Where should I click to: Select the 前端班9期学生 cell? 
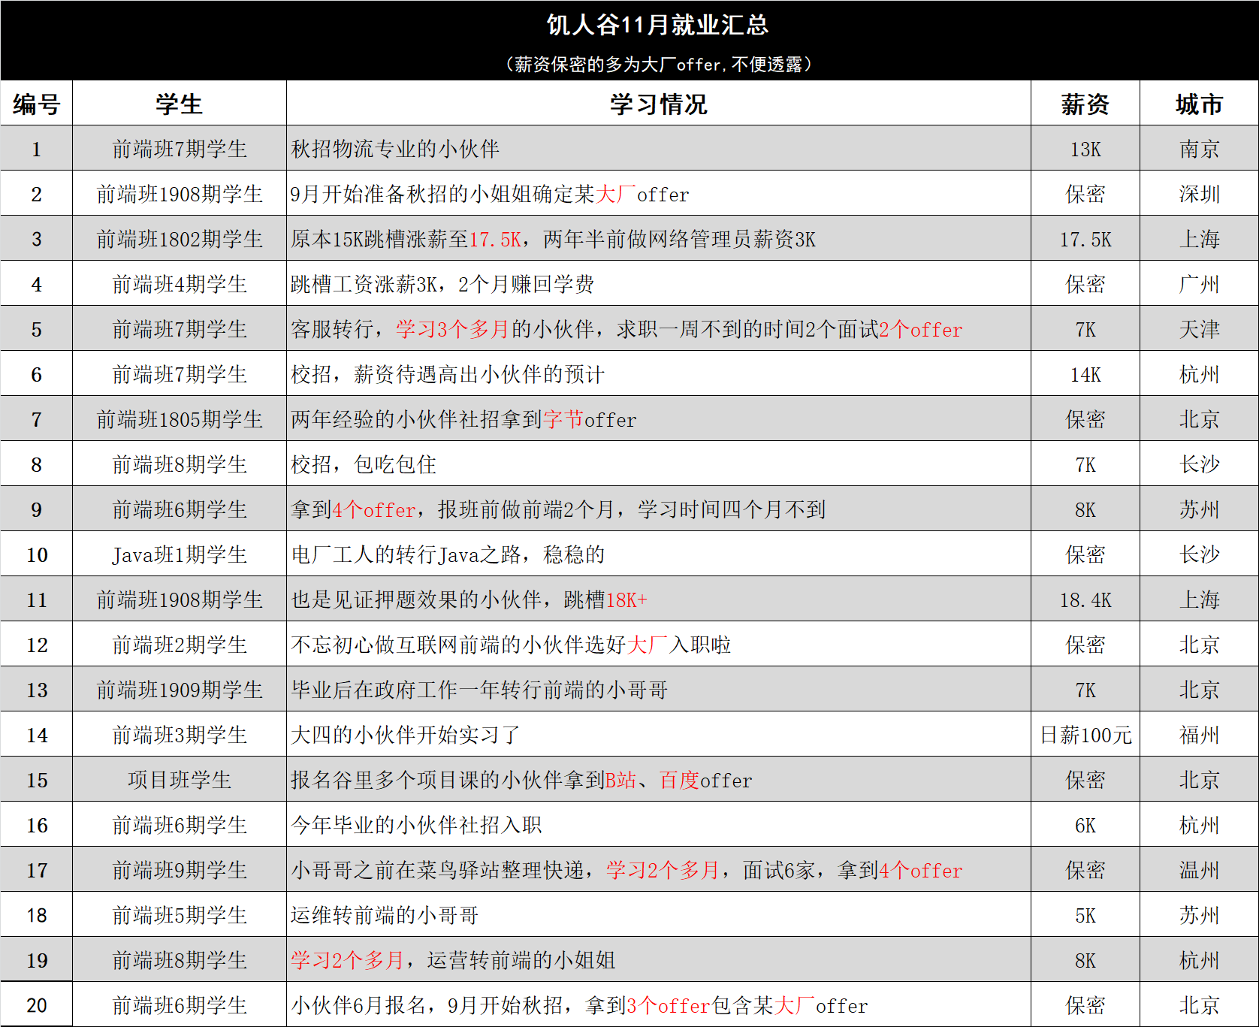pyautogui.click(x=180, y=870)
